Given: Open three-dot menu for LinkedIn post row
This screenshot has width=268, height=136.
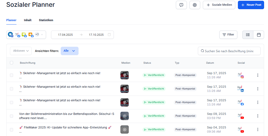Looking at the screenshot, I should click(x=258, y=89).
